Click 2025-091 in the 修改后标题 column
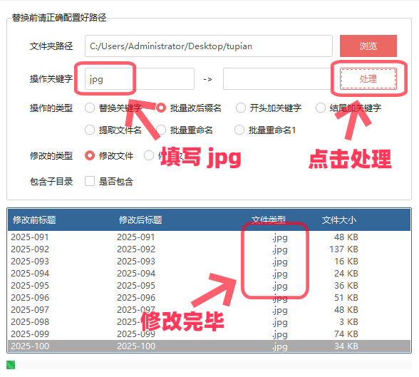 135,237
